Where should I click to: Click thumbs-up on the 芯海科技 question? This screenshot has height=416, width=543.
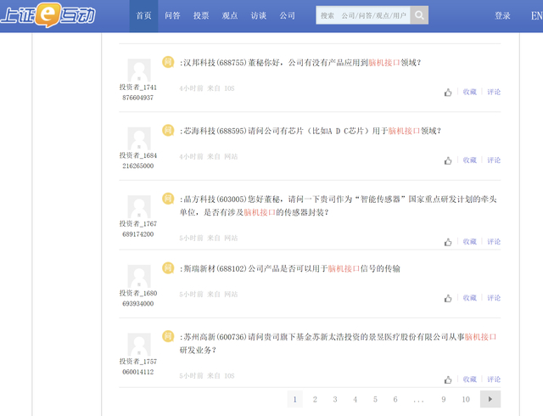[x=448, y=160]
